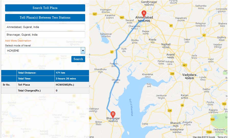This screenshot has height=138, width=230.
Task: Open Search Toll Plaza section
Action: [x=45, y=8]
